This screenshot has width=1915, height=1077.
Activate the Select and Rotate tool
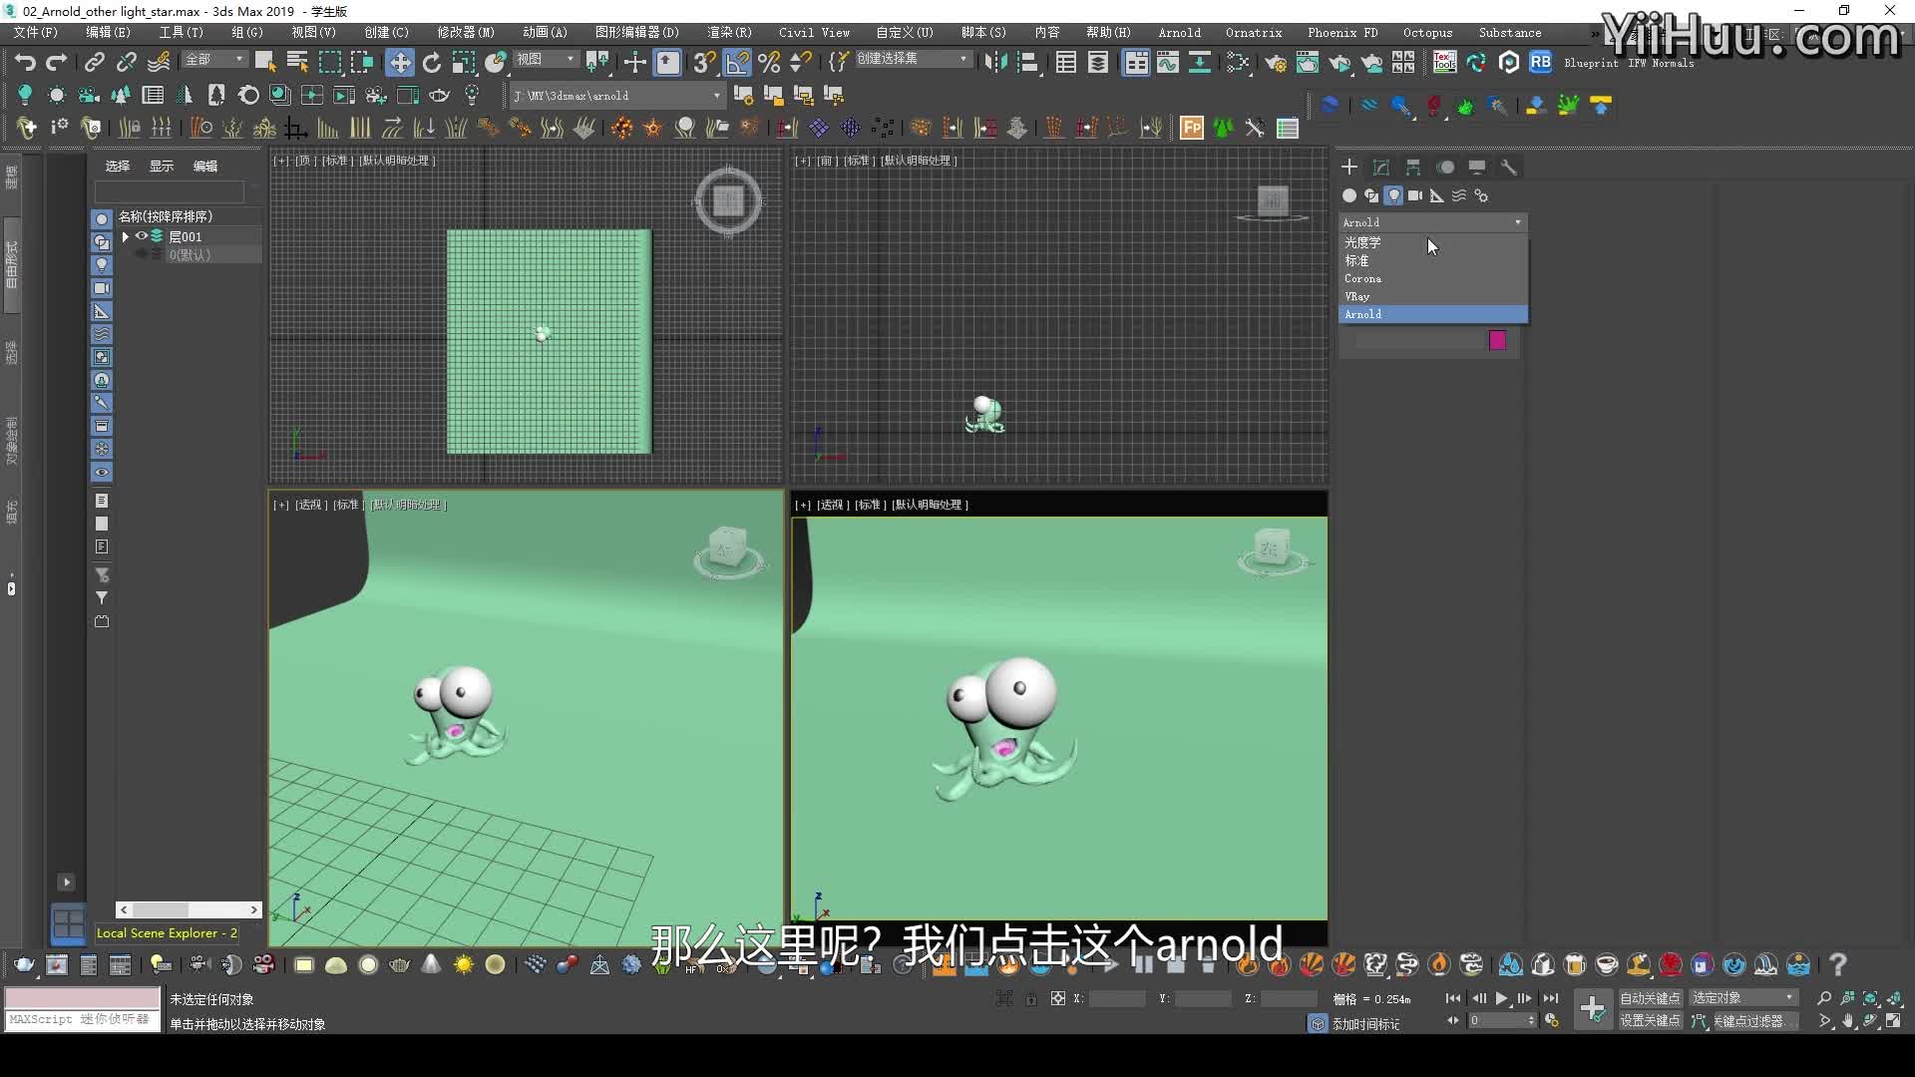(432, 62)
